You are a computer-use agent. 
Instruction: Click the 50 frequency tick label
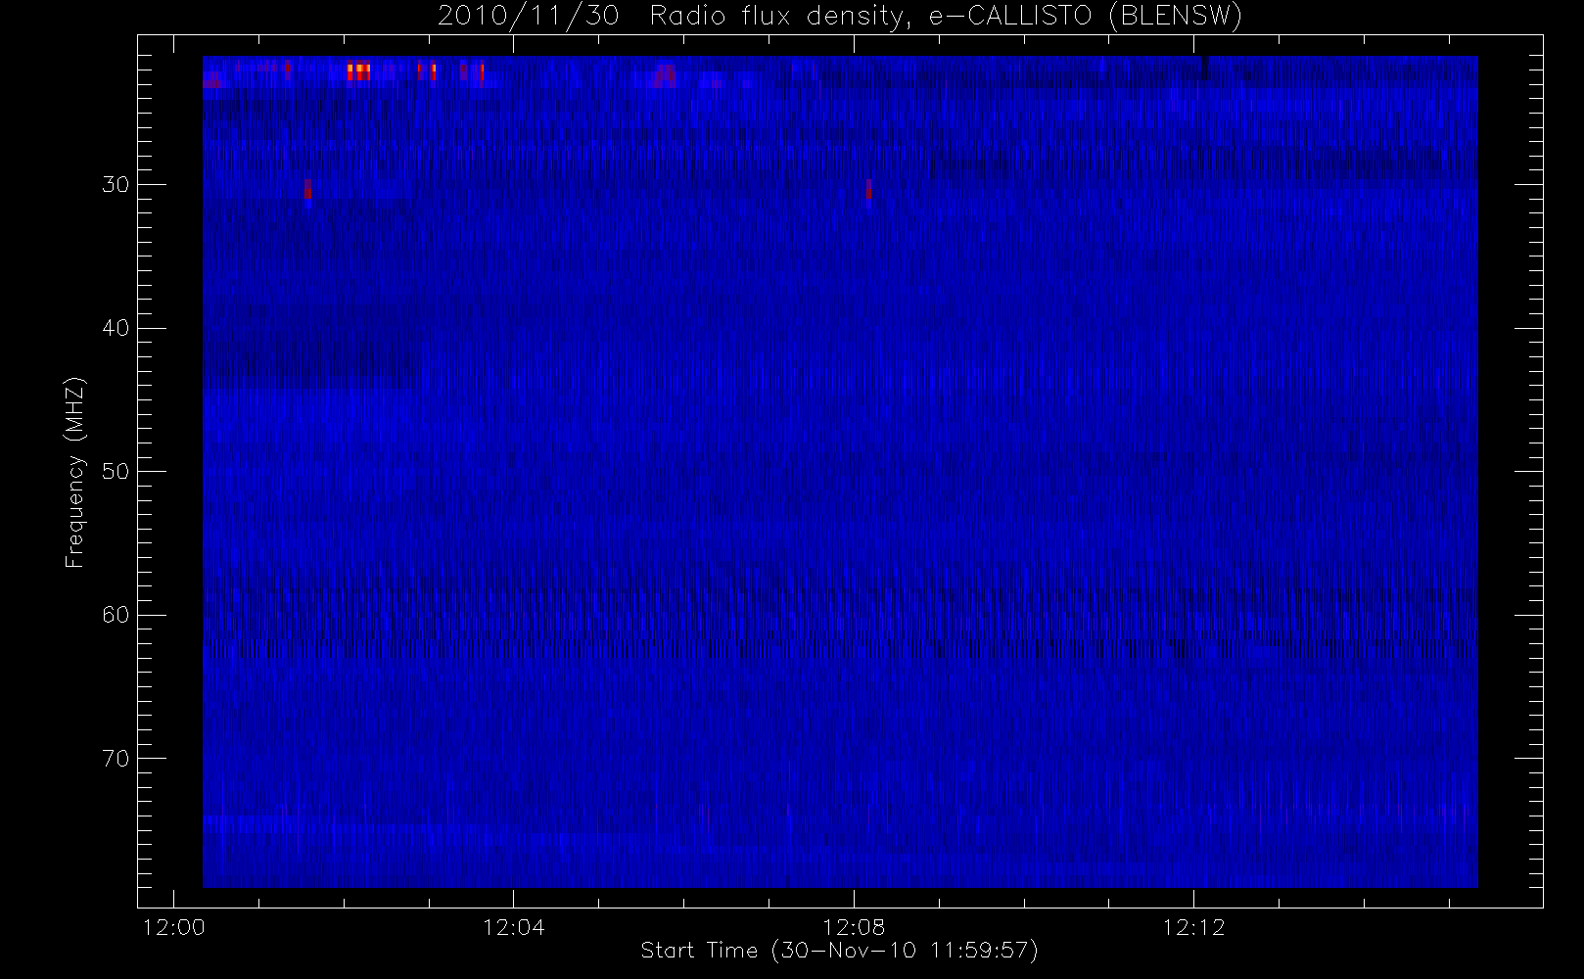click(x=116, y=471)
